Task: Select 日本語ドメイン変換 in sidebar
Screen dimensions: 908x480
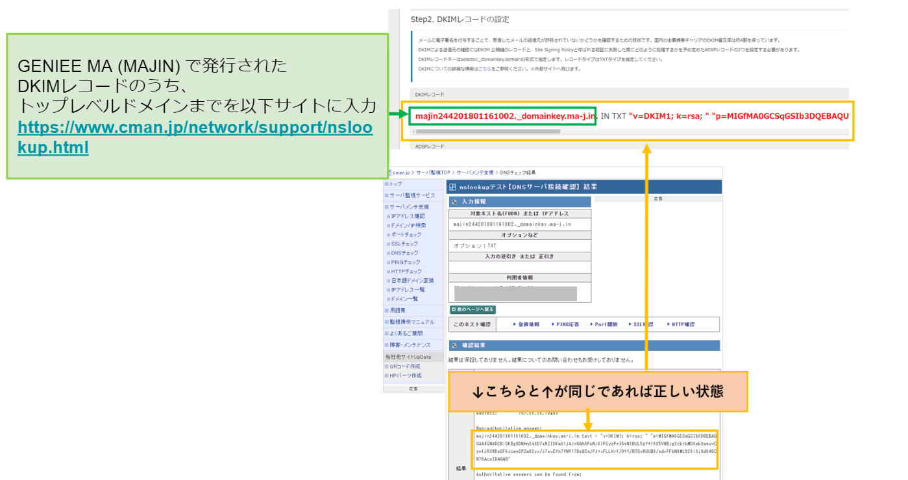Action: 411,280
